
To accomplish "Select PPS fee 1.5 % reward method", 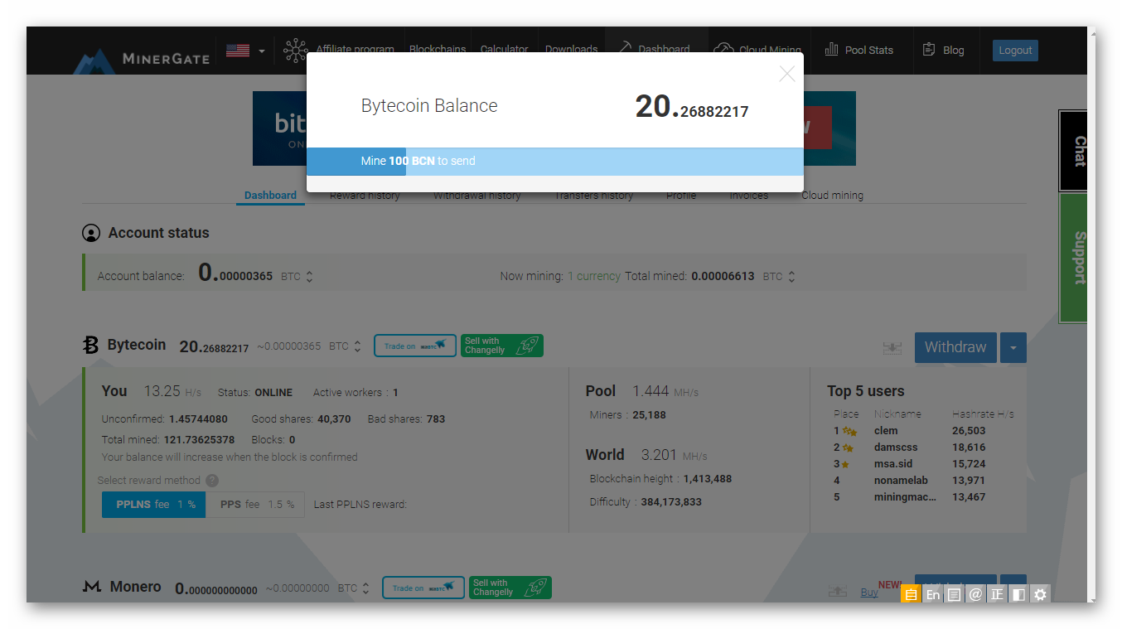I will (x=255, y=504).
